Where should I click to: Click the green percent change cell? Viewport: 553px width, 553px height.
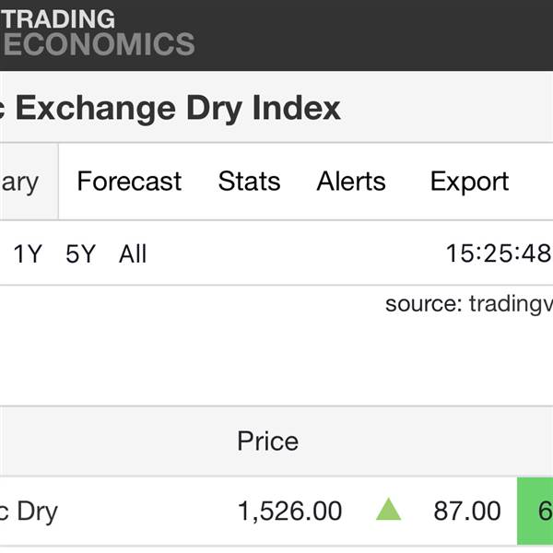click(535, 511)
